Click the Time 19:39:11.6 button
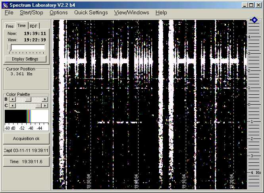 (26, 162)
